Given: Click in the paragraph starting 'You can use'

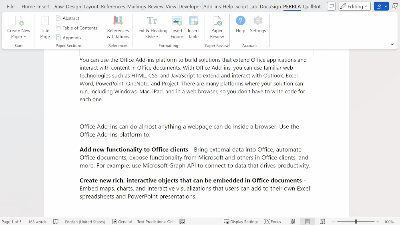Looking at the screenshot, I should pyautogui.click(x=193, y=80).
